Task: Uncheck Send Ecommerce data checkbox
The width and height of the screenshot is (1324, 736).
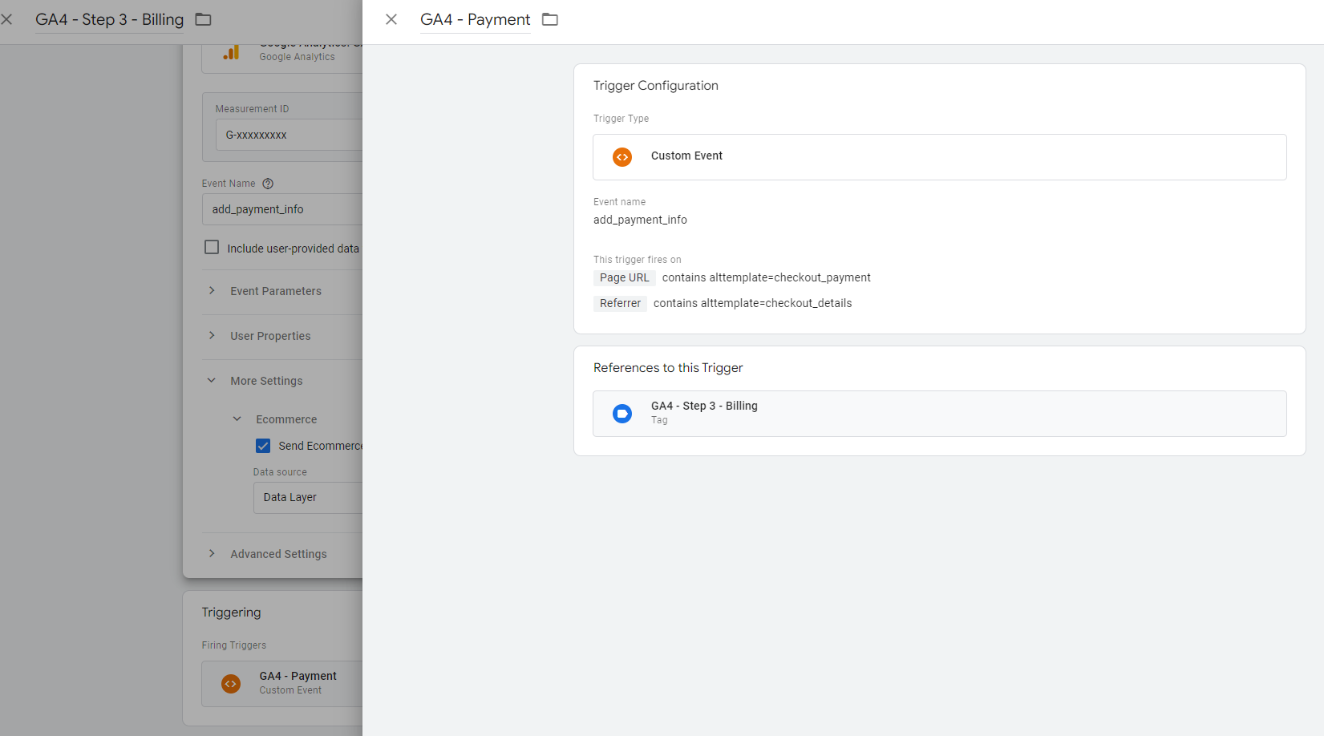Action: tap(263, 446)
